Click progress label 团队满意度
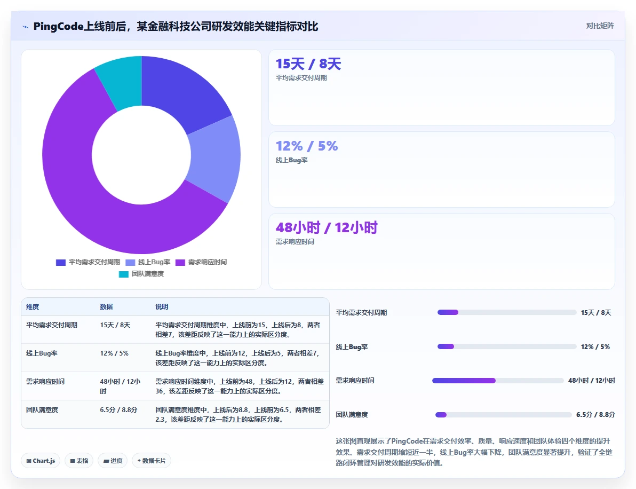636x489 pixels. 352,415
